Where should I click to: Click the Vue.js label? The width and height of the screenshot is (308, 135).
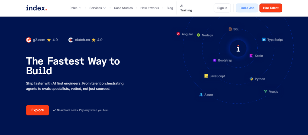(273, 91)
